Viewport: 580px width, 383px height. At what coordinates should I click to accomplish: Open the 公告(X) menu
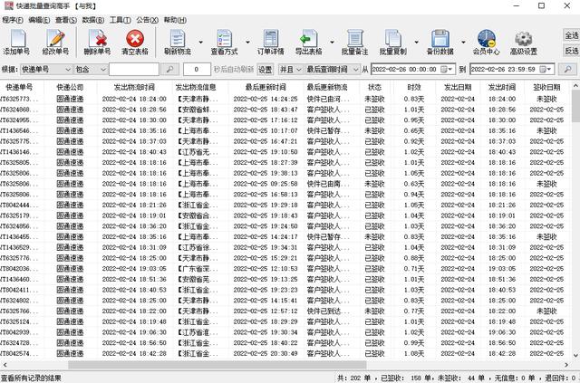147,20
